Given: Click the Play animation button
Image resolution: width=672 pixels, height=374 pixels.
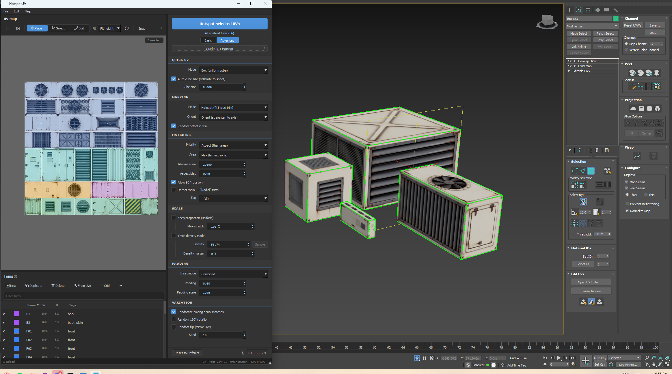Looking at the screenshot, I should [x=559, y=358].
